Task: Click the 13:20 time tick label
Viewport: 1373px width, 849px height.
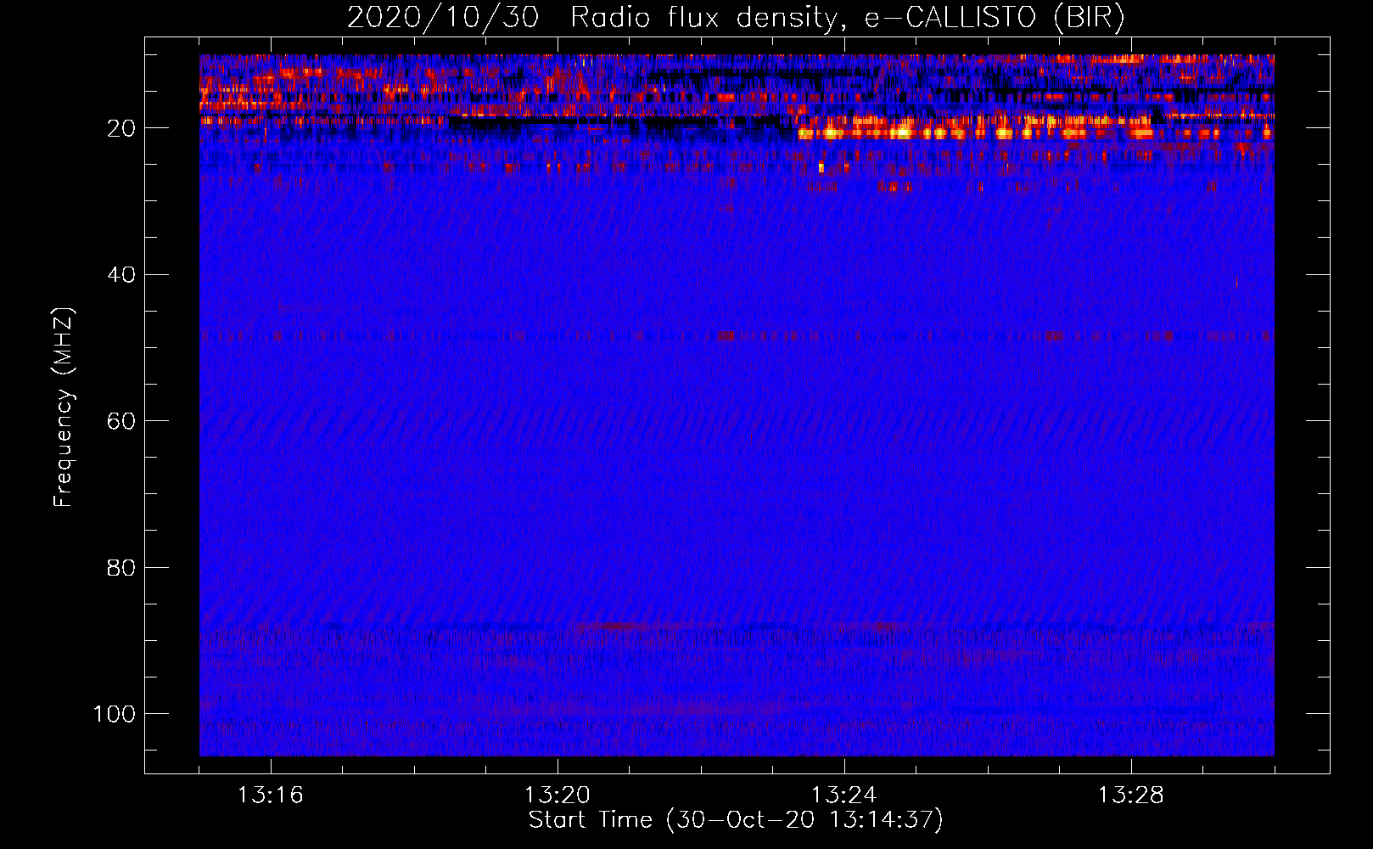Action: pos(557,796)
